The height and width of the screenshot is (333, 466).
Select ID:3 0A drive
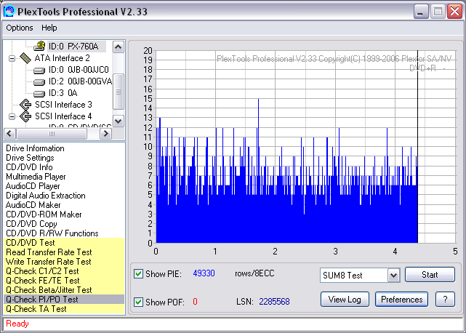coord(63,93)
